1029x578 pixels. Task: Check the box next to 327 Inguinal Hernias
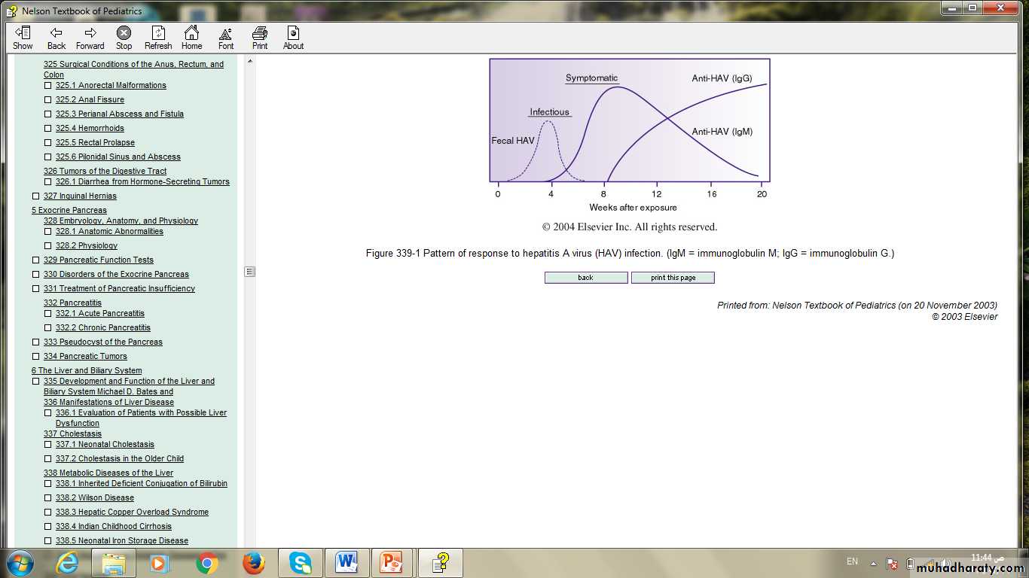(36, 196)
